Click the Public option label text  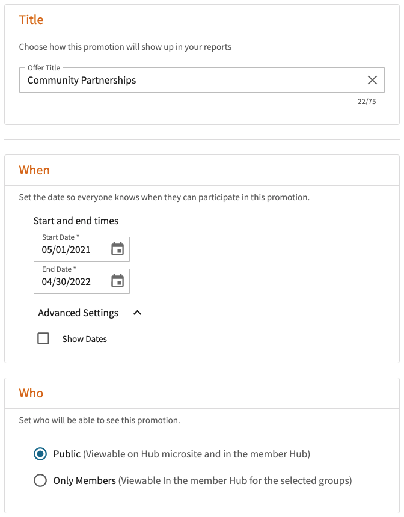(182, 454)
